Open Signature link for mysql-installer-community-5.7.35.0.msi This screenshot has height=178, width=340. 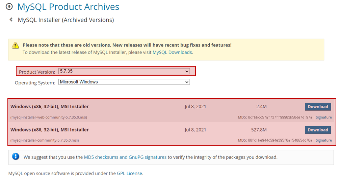click(324, 140)
